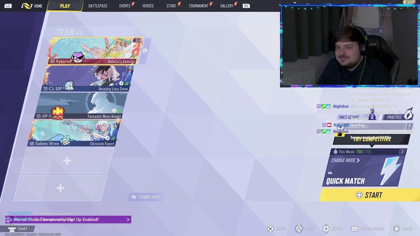Click Nightbot username above Times Square button
This screenshot has height=236, width=420.
pos(341,106)
